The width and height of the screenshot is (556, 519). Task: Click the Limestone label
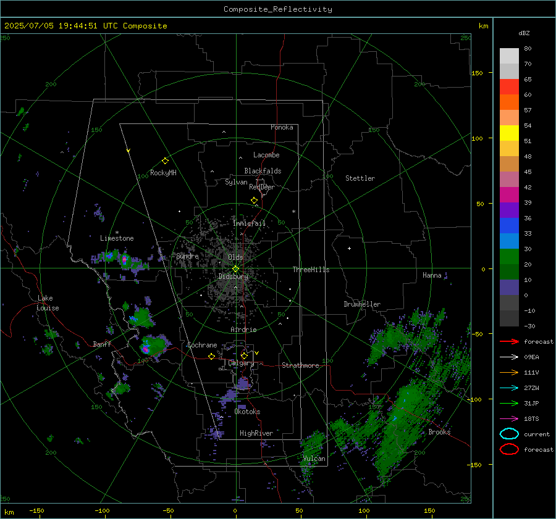pyautogui.click(x=117, y=238)
